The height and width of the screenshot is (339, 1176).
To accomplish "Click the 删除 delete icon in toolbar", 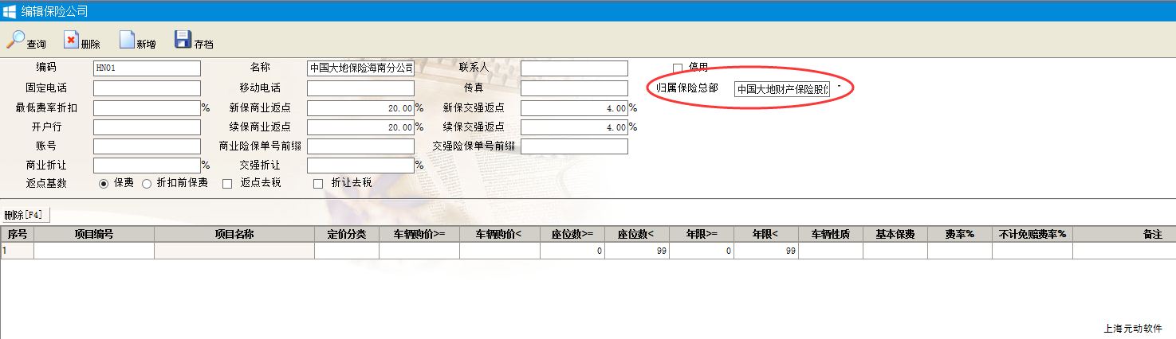I will click(71, 40).
